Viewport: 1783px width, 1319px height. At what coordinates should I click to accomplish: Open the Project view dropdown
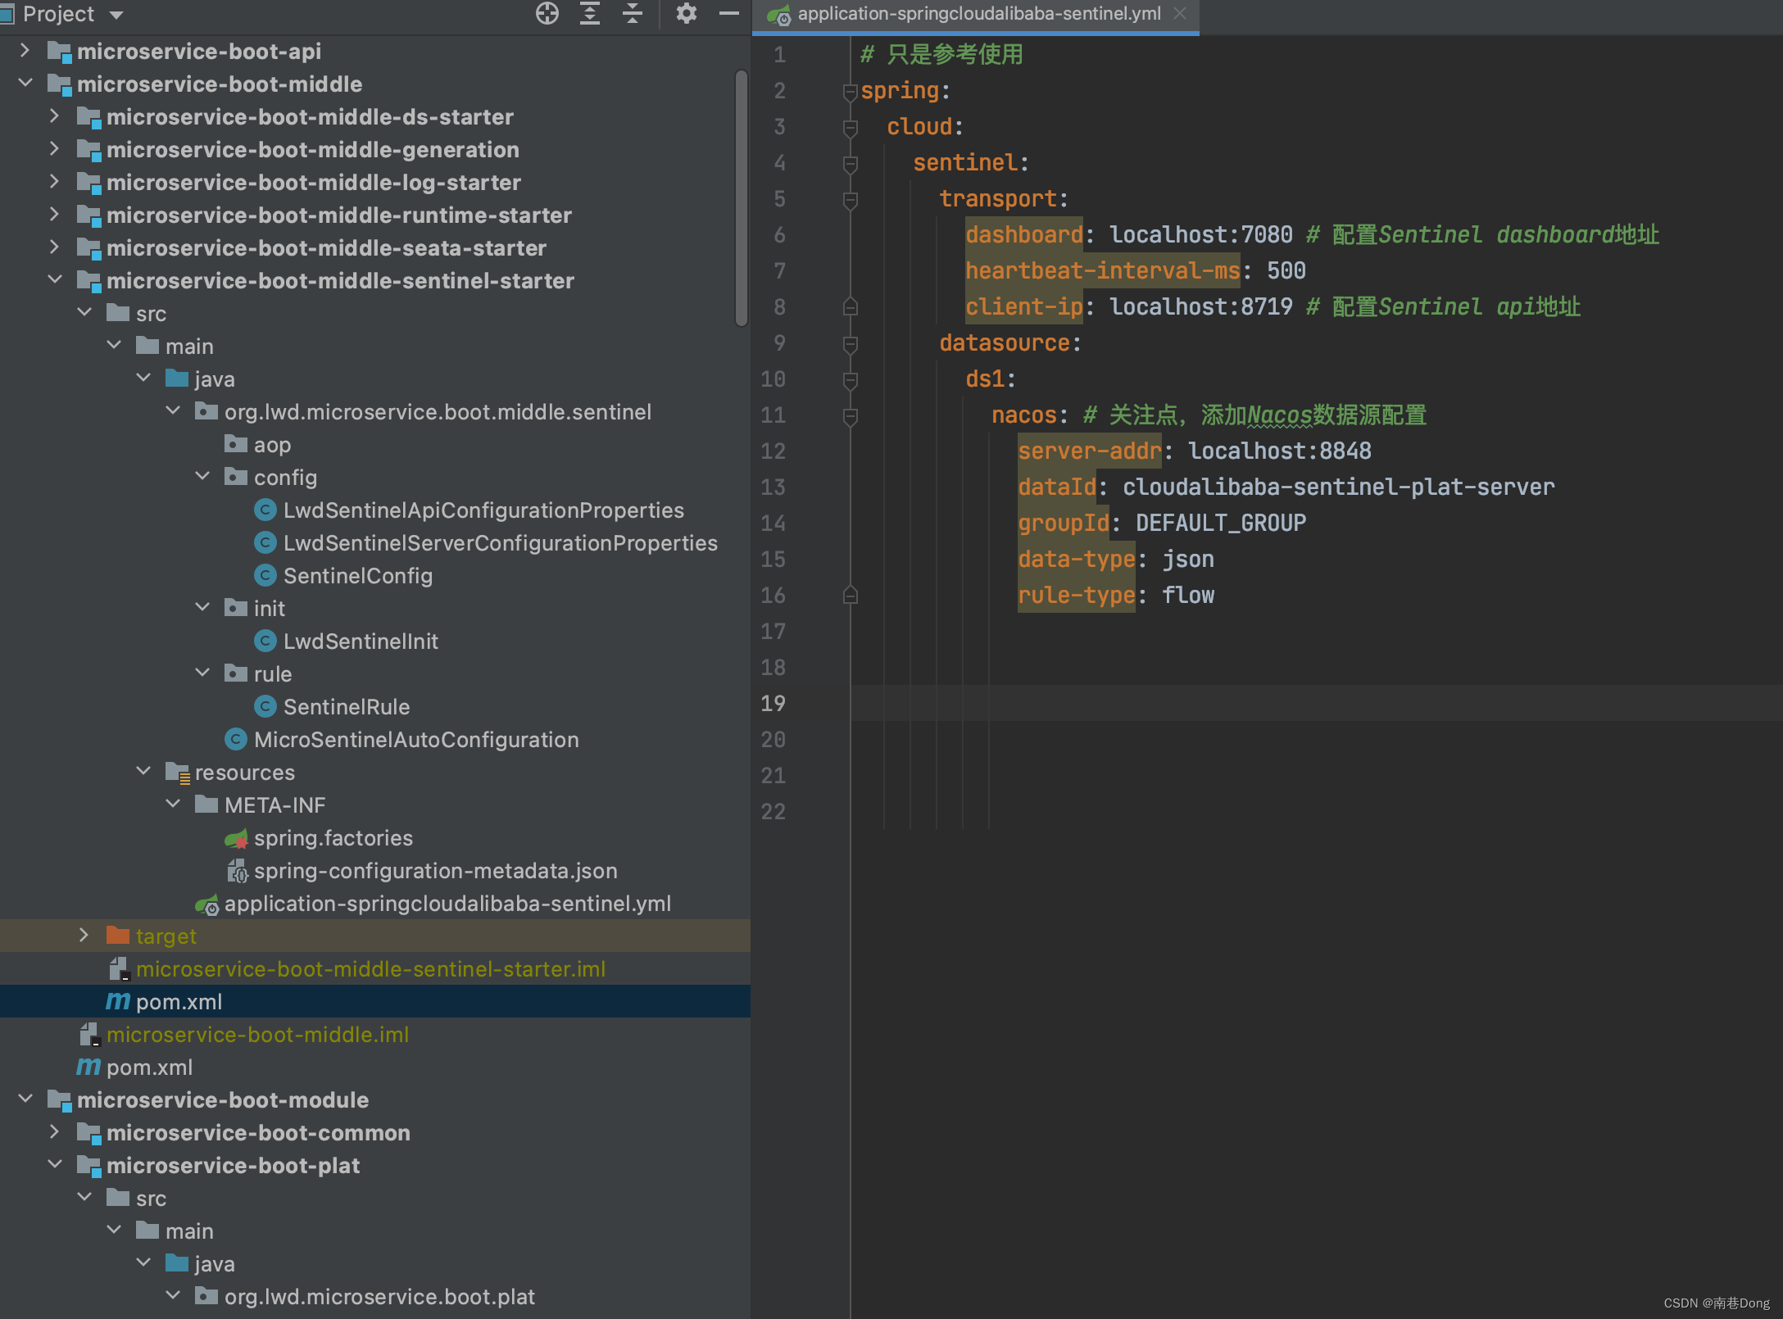(x=116, y=15)
